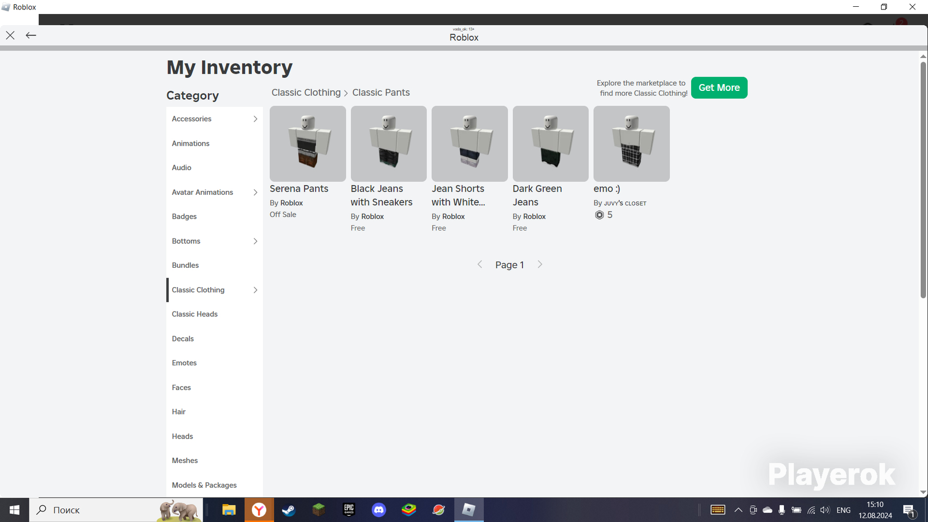Viewport: 928px width, 522px height.
Task: Select the Avatar Animations category
Action: [x=215, y=192]
